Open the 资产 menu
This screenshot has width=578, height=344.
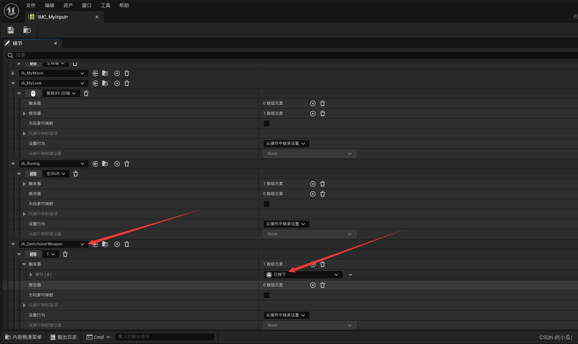(x=68, y=6)
